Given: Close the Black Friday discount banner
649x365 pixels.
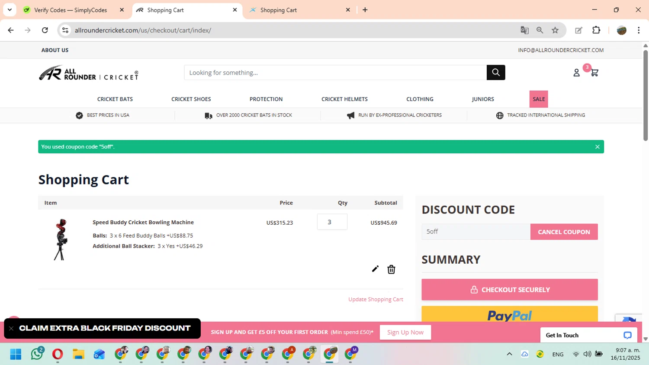Looking at the screenshot, I should 11,328.
